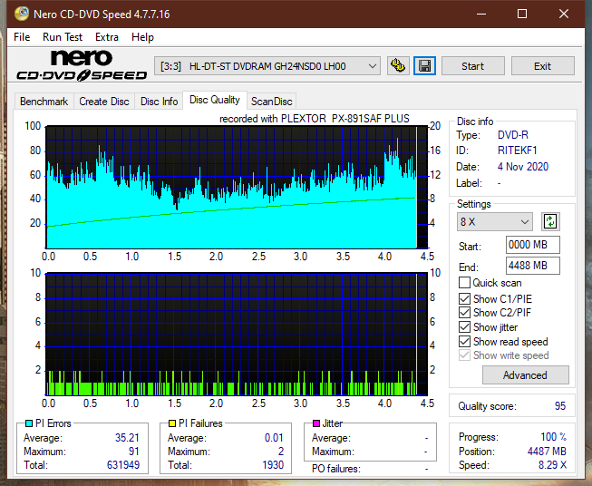
Task: Click the drive options tools icon
Action: pos(398,66)
